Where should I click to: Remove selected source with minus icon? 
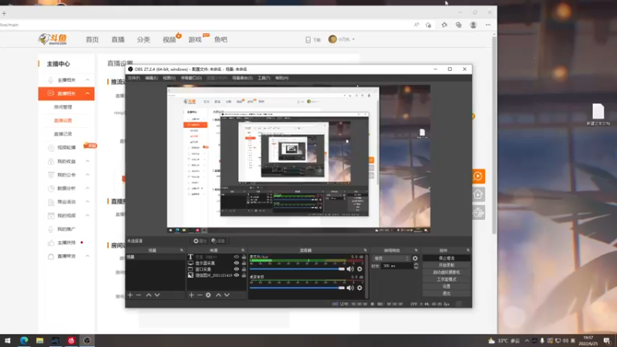[200, 295]
